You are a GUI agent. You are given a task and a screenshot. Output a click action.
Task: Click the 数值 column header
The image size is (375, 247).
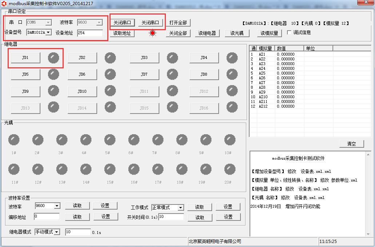click(x=290, y=48)
